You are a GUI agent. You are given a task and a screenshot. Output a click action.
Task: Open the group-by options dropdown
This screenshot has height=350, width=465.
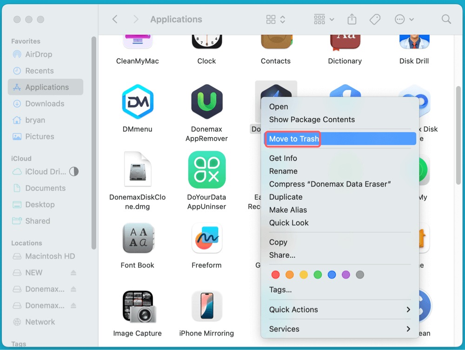coord(324,19)
